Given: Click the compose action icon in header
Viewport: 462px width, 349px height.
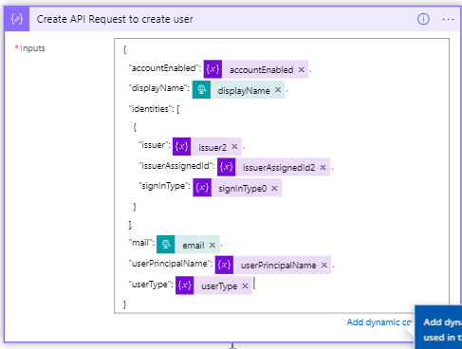Looking at the screenshot, I should click(x=17, y=19).
